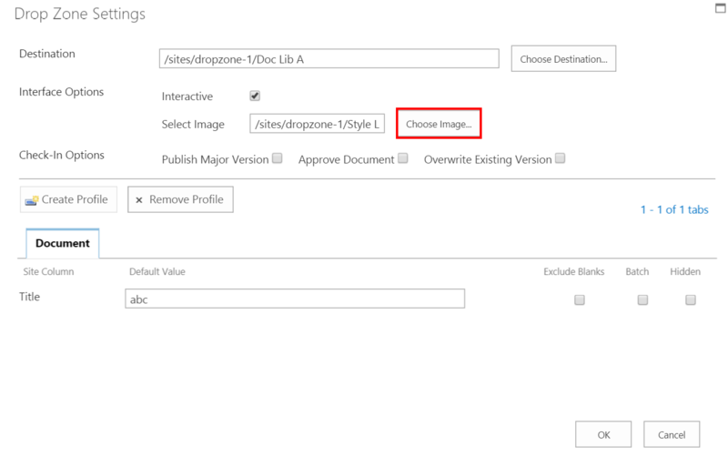728x456 pixels.
Task: Check the Batch box for Title
Action: click(x=642, y=299)
